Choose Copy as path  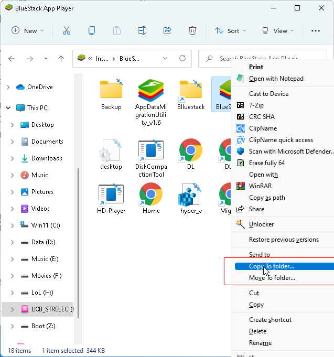[267, 198]
